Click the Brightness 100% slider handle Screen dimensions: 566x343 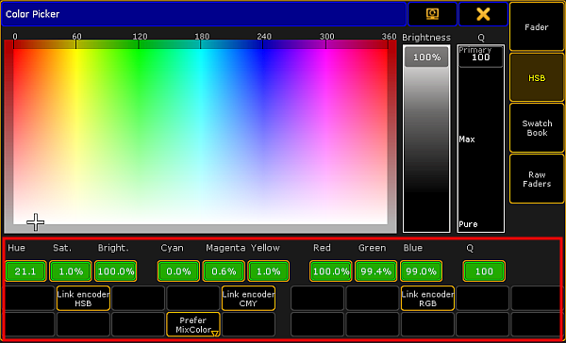[426, 57]
